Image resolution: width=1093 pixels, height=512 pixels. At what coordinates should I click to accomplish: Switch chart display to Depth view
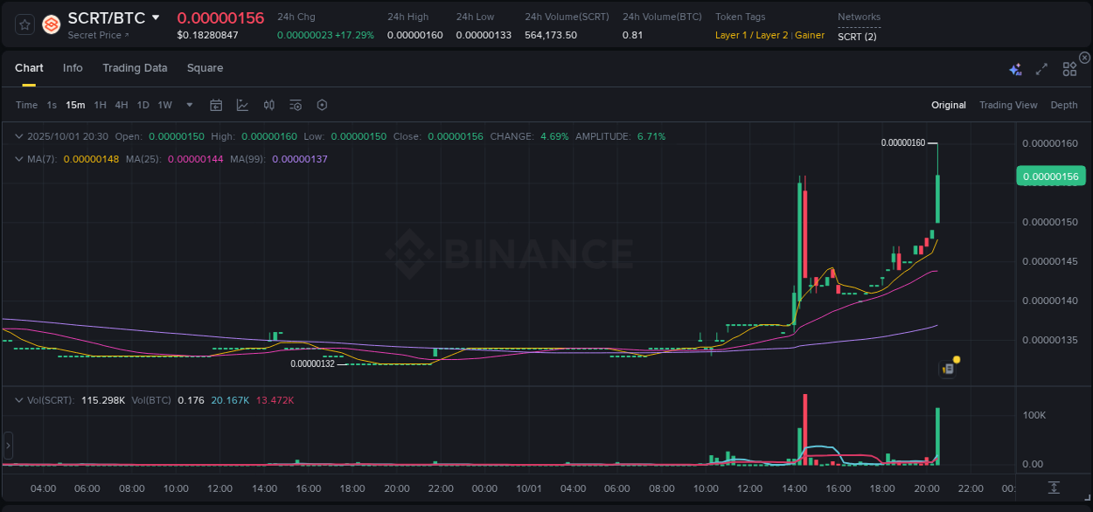1064,105
